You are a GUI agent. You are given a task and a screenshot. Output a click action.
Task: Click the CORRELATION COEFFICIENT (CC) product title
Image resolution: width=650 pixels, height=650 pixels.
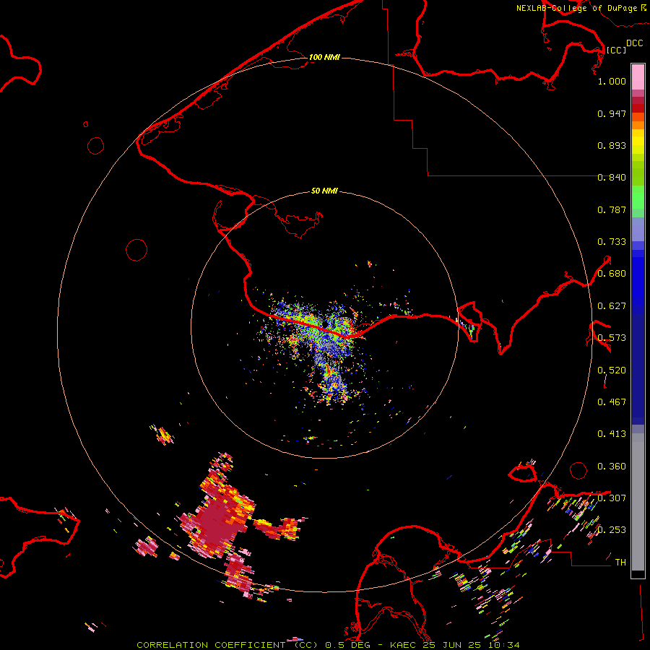[227, 645]
